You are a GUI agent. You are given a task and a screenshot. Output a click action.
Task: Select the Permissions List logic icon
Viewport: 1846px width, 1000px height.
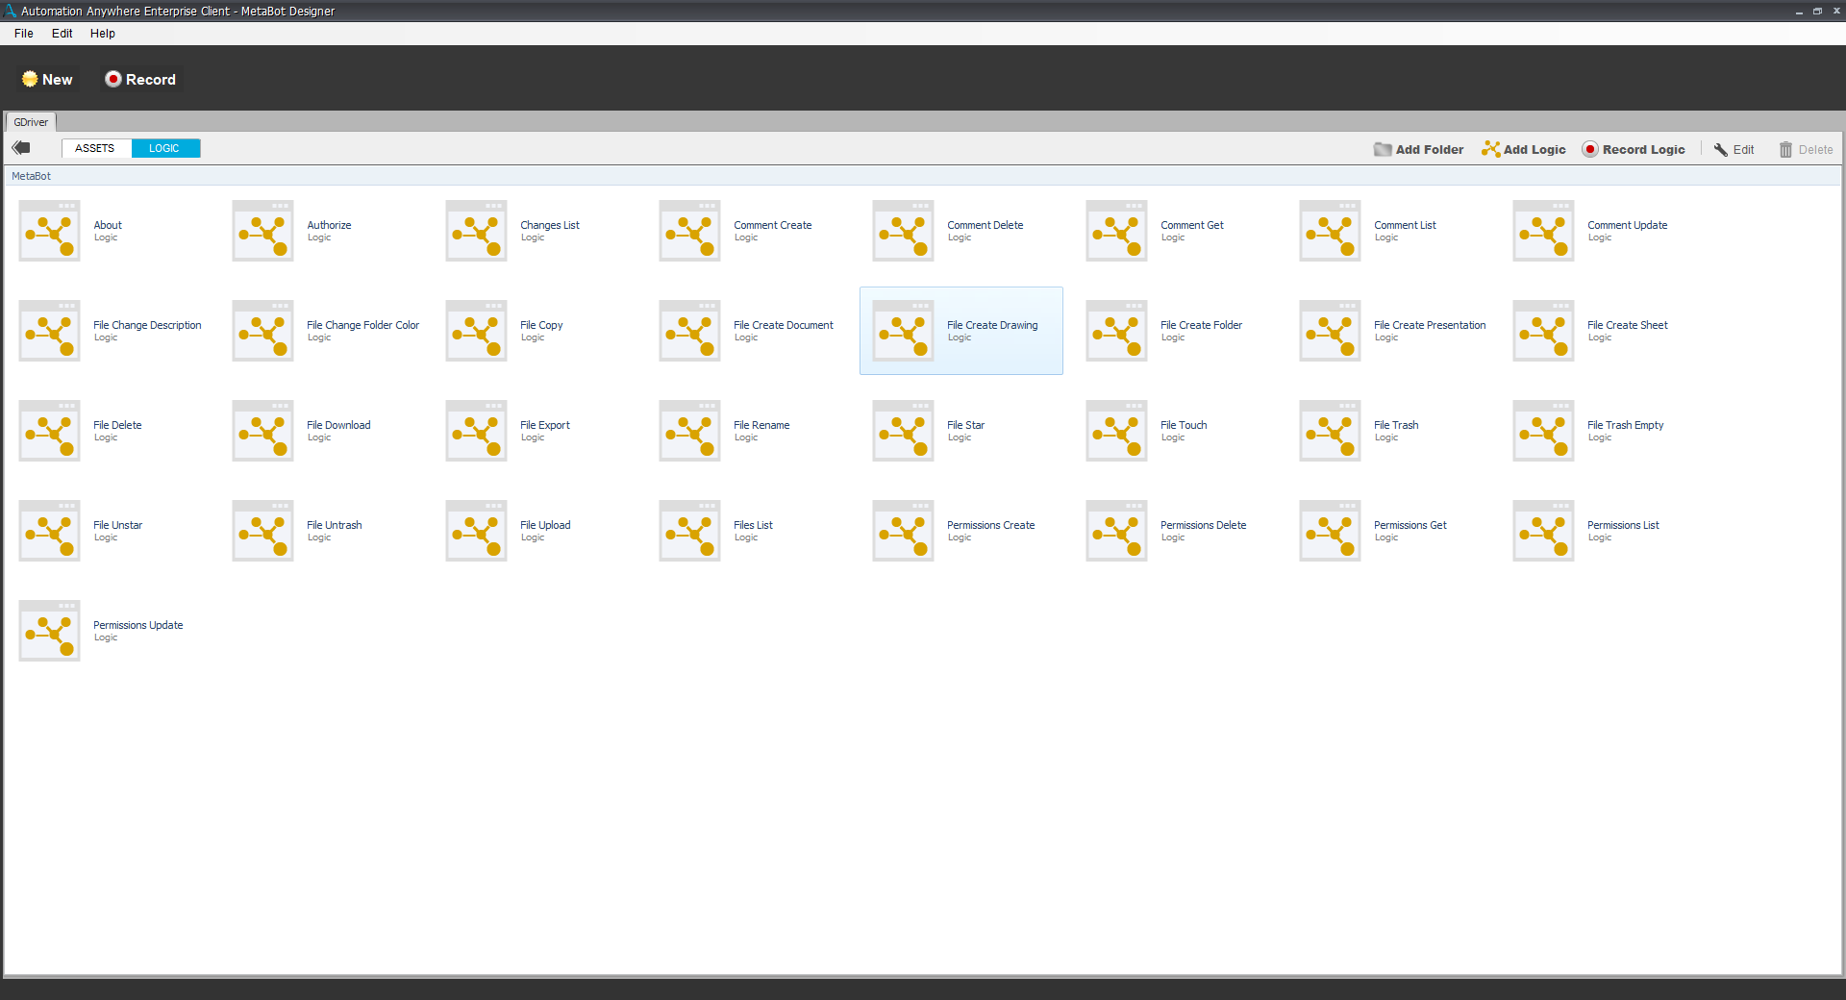1543,531
